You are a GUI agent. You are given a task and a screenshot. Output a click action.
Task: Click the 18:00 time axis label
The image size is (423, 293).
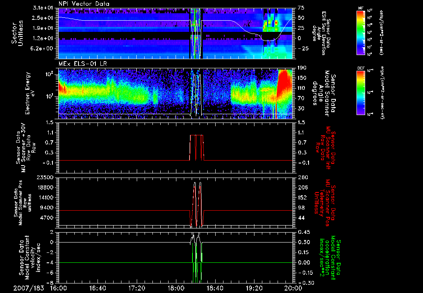[176, 288]
